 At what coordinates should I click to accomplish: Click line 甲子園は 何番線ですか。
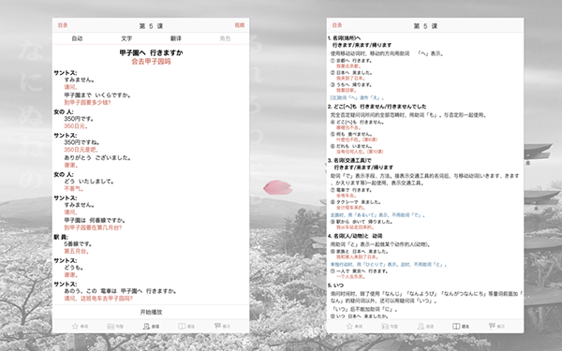[95, 220]
